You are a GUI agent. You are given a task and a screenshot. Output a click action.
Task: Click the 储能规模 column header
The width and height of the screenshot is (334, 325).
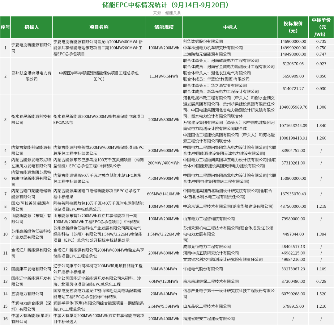(164, 27)
